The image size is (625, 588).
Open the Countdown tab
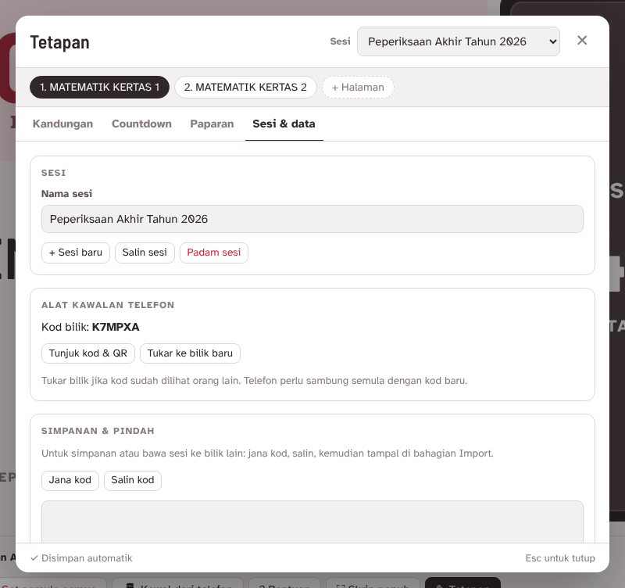[x=141, y=124]
